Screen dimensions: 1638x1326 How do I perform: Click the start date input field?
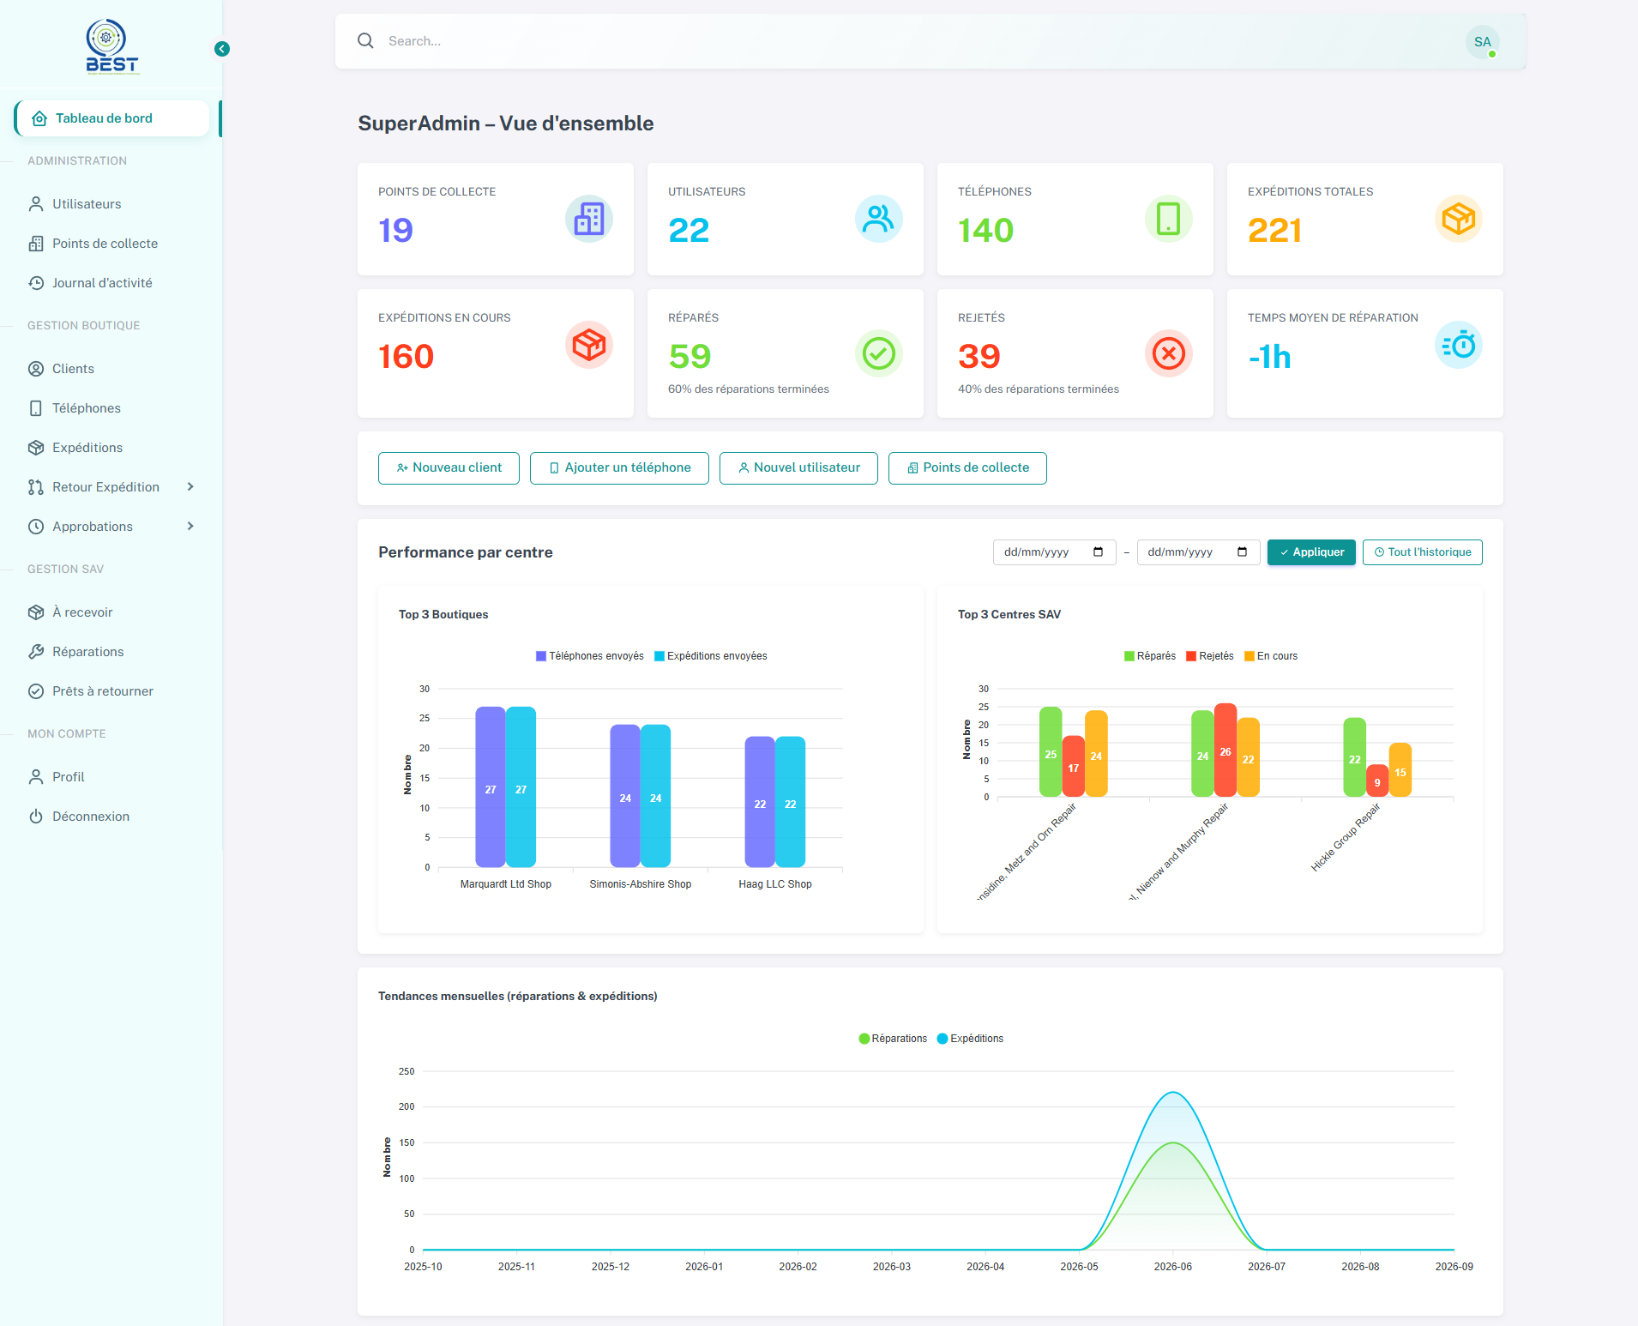pos(1054,552)
